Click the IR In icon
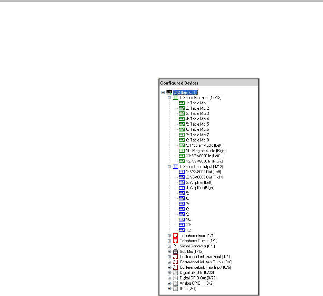 pyautogui.click(x=175, y=288)
